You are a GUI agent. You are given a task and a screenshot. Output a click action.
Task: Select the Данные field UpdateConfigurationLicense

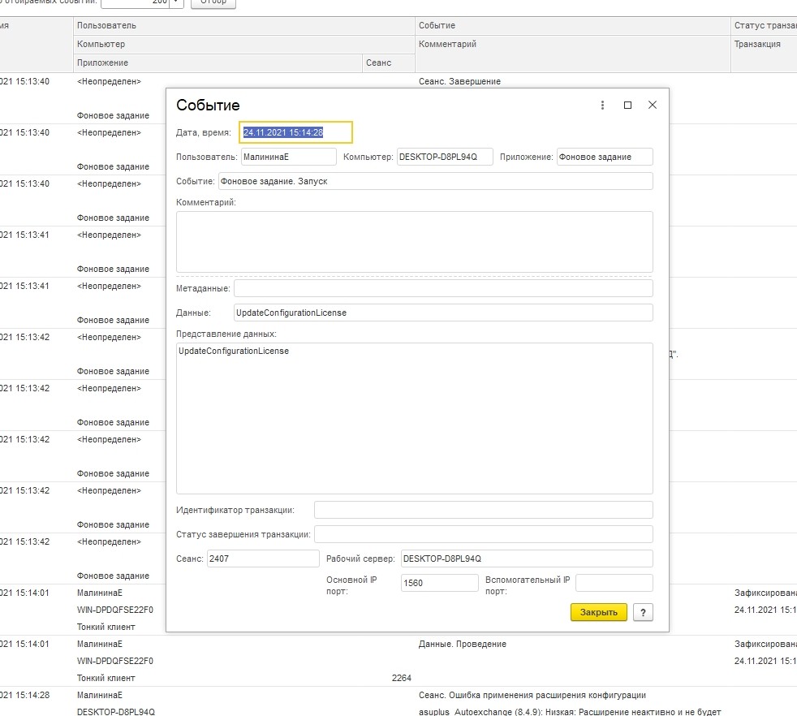click(443, 313)
